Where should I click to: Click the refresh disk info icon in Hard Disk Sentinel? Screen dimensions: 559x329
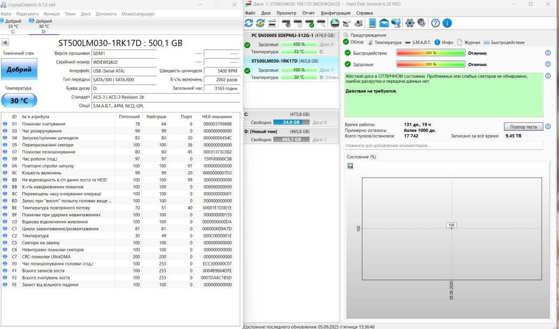coord(248,23)
